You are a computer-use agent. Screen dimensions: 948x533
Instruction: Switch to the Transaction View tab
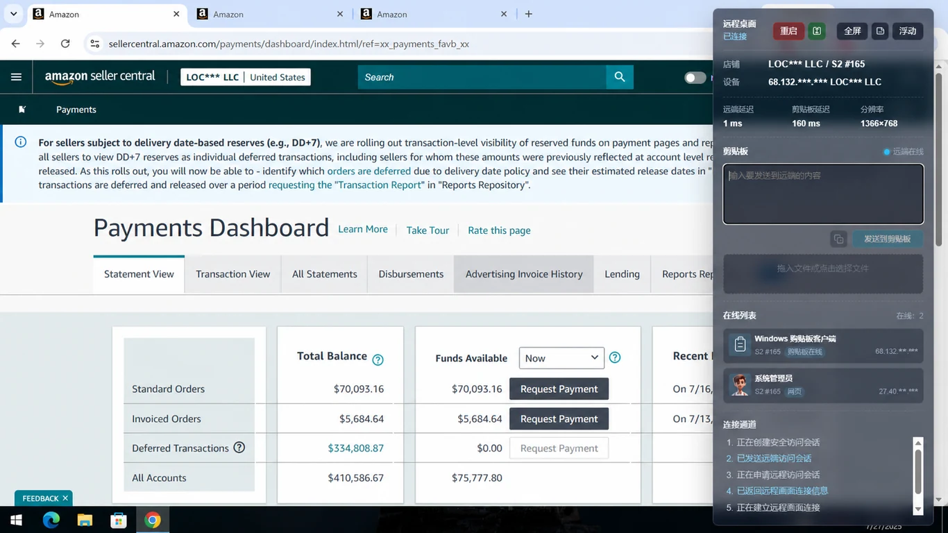click(x=232, y=274)
